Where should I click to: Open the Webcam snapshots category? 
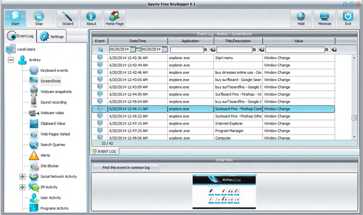click(56, 92)
